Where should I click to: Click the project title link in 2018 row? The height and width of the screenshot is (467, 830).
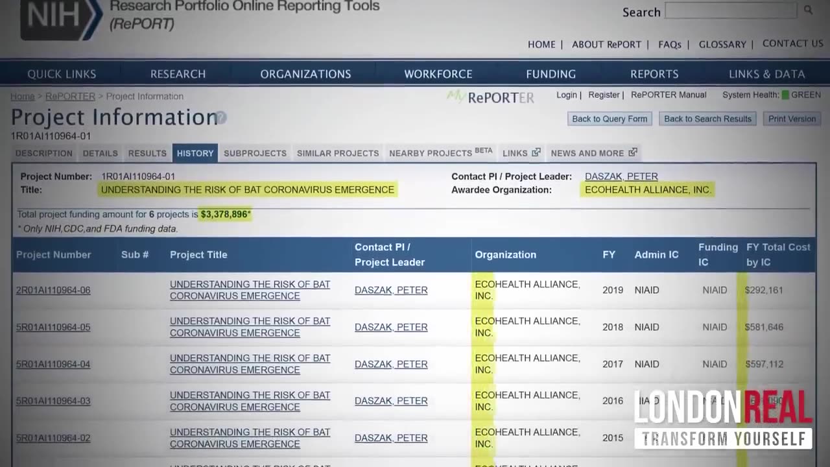[250, 327]
